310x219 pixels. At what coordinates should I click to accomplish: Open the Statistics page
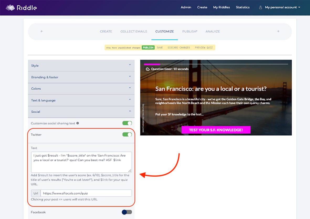(x=243, y=7)
